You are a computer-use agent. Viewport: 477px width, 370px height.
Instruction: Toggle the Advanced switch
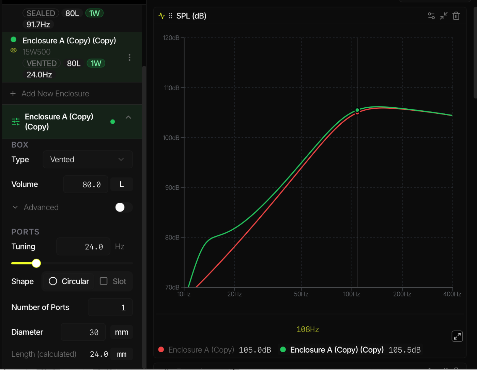pyautogui.click(x=123, y=207)
